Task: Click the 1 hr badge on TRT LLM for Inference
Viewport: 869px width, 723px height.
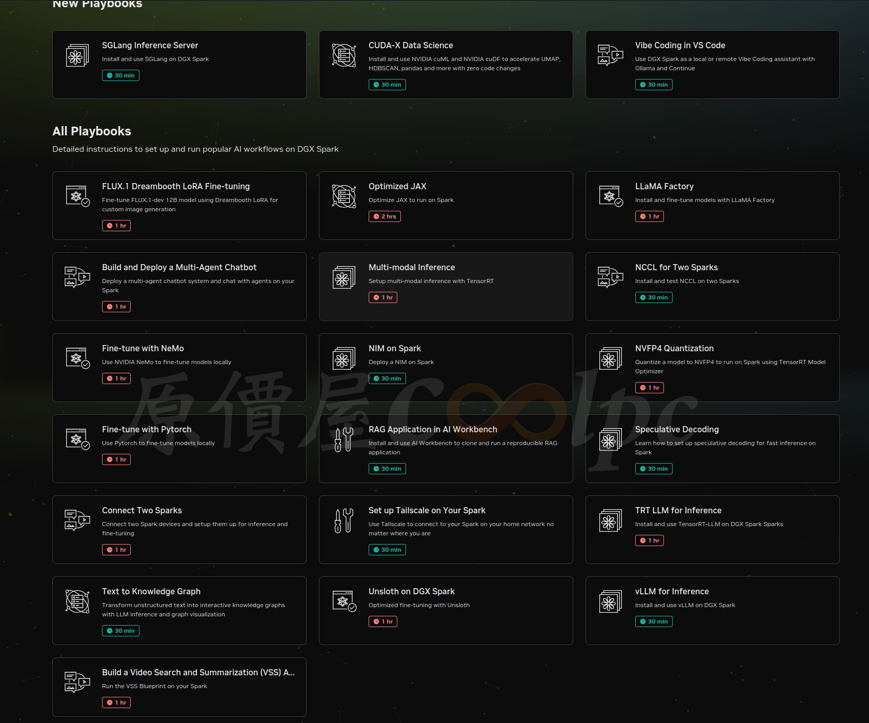Action: point(649,540)
